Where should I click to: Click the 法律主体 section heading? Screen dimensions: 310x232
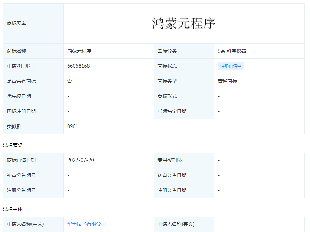tap(13, 209)
